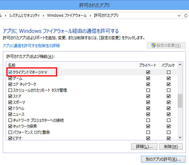Click the 名前 column header
The width and height of the screenshot is (189, 165).
[x=12, y=65]
